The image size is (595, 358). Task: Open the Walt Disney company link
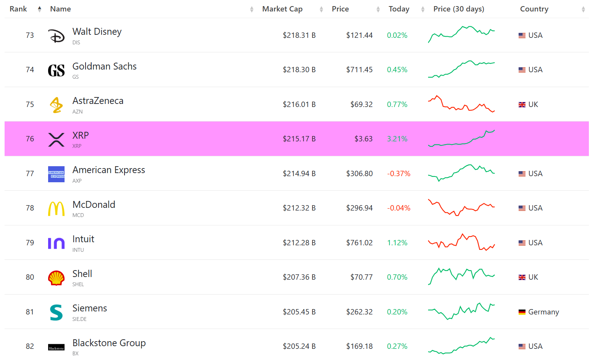(97, 32)
